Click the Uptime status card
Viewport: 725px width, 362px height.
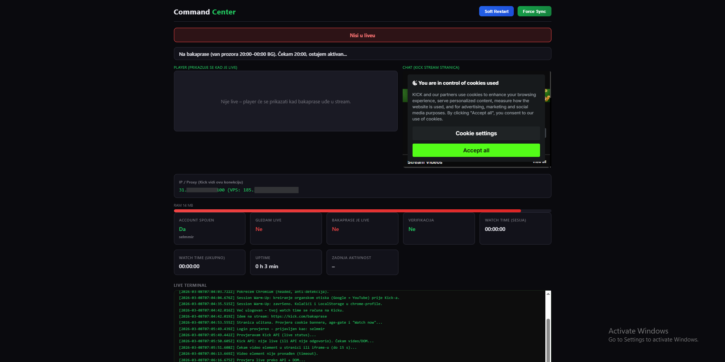coord(285,262)
